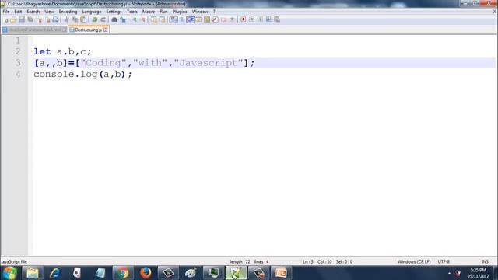Click the Save All toolbar icon

[x=30, y=19]
